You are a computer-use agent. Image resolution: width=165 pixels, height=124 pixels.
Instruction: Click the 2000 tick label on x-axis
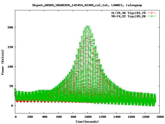click(159, 117)
